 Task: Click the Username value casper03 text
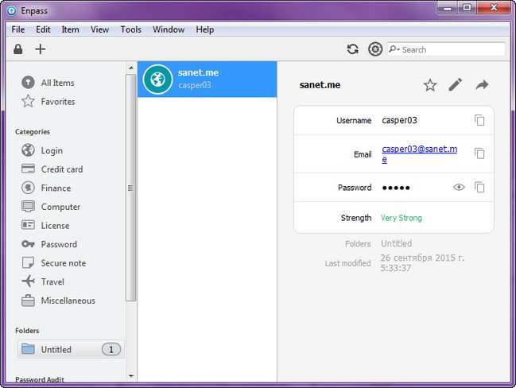point(399,120)
